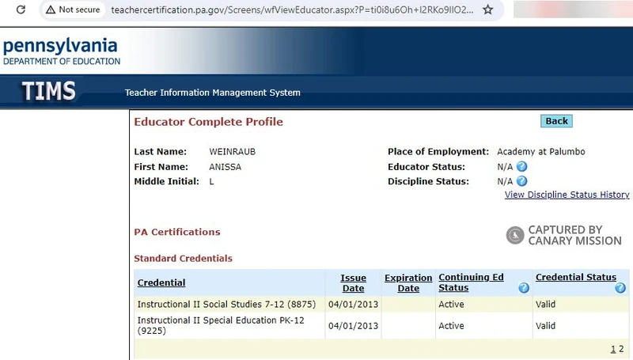
Task: Sort by Credential Status header
Action: (x=576, y=277)
